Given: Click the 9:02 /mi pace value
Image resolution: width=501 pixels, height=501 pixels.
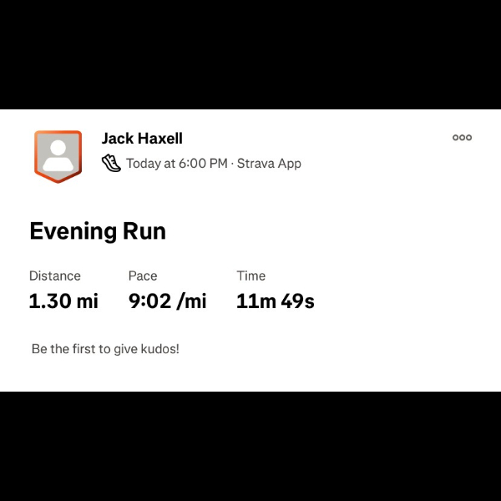Looking at the screenshot, I should point(168,301).
